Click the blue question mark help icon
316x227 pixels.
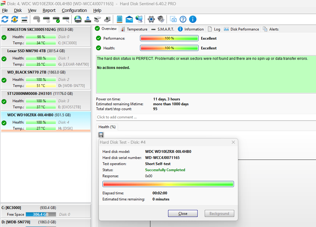(x=183, y=19)
